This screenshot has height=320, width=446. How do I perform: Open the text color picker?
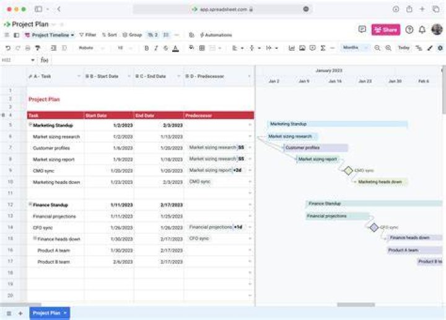point(176,48)
